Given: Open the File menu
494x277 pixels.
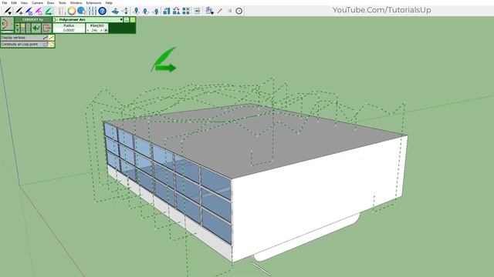Looking at the screenshot, I should pyautogui.click(x=5, y=2).
